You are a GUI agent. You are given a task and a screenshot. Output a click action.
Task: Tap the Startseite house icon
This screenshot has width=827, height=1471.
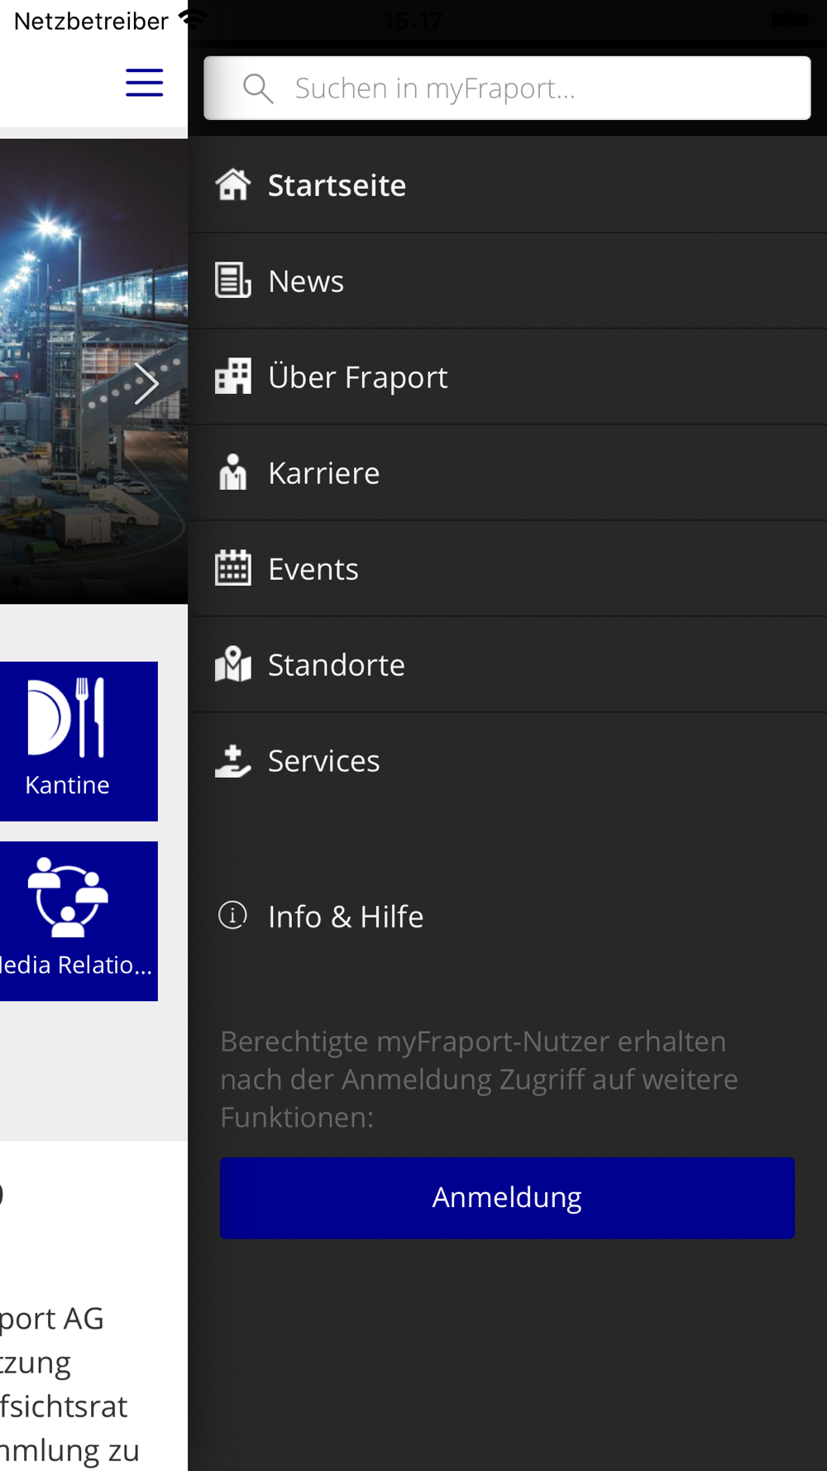click(x=233, y=184)
